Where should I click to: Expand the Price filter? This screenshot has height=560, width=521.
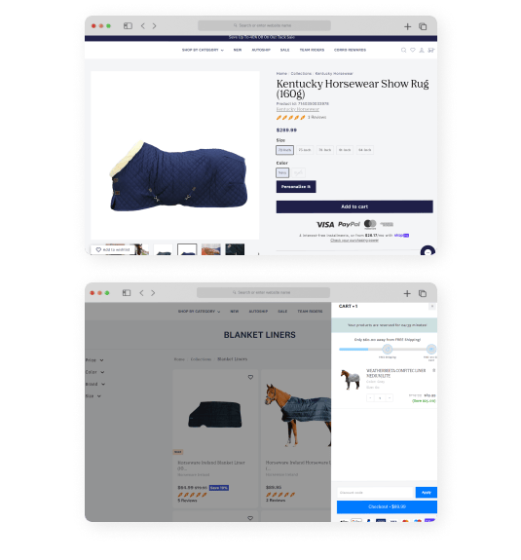tap(94, 360)
